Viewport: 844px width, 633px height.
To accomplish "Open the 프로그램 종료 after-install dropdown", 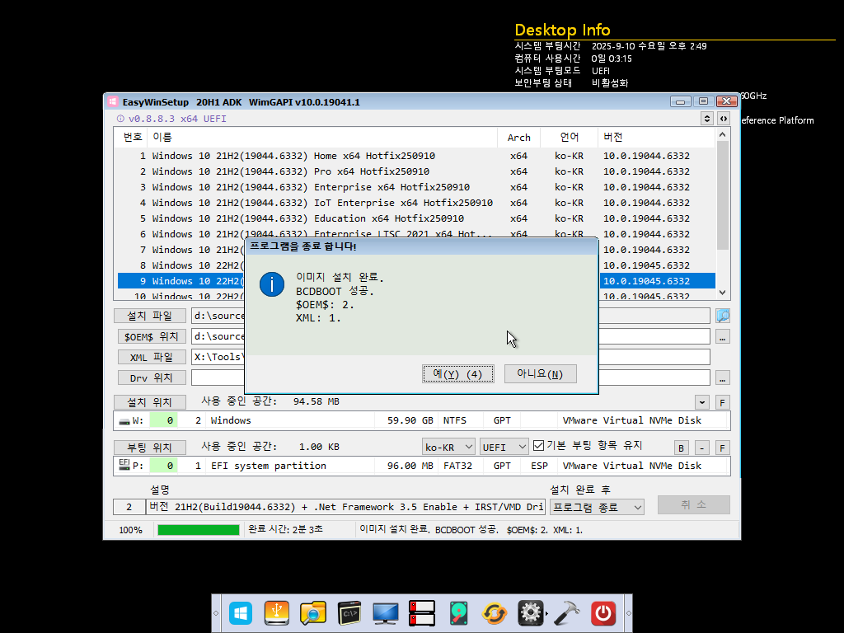I will click(597, 507).
